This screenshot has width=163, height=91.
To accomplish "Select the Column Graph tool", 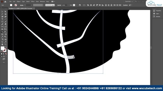I will click(x=5, y=39).
